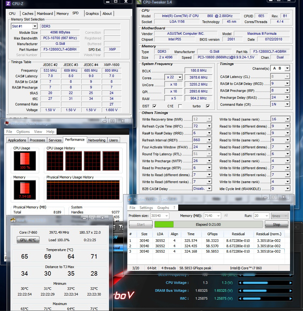Click the Problem size field in LinX
This screenshot has width=303, height=311.
[x=160, y=216]
